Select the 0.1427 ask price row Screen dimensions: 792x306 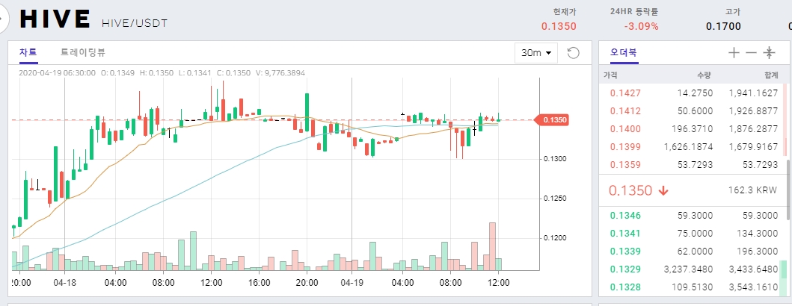(x=625, y=93)
